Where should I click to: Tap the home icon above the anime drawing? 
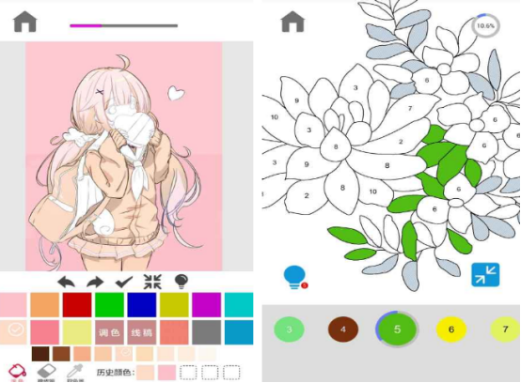point(24,22)
